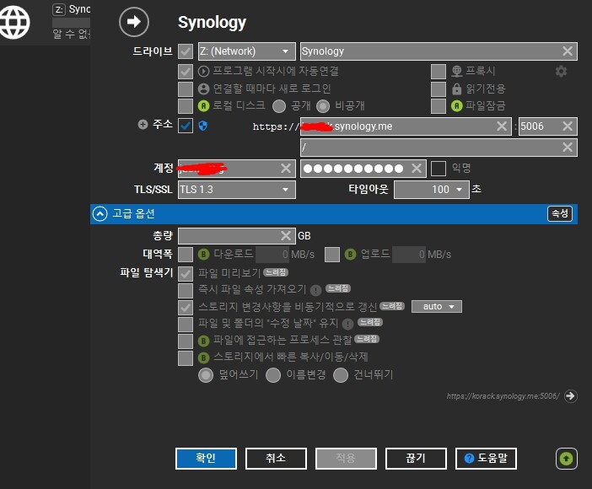Click the 총량 capacity input field
Image resolution: width=592 pixels, height=489 pixels.
pos(229,236)
